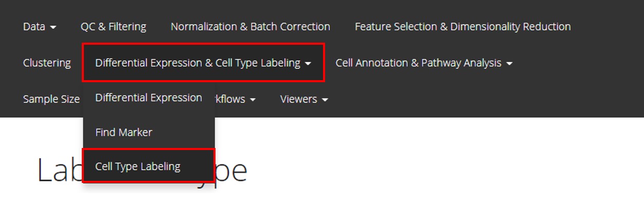Image resolution: width=644 pixels, height=205 pixels.
Task: Click the caret arrow beside Workflows
Action: click(x=253, y=100)
